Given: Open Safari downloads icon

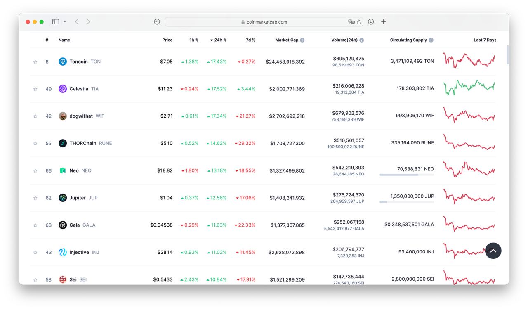Looking at the screenshot, I should (371, 22).
